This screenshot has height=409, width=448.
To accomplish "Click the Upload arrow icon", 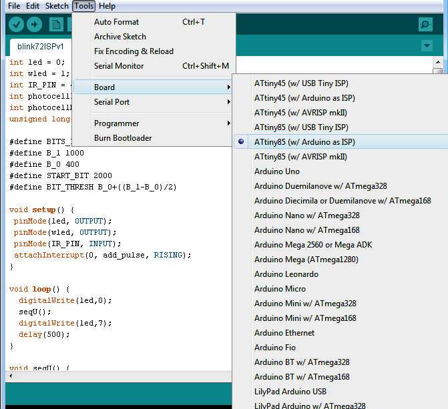I will [34, 25].
